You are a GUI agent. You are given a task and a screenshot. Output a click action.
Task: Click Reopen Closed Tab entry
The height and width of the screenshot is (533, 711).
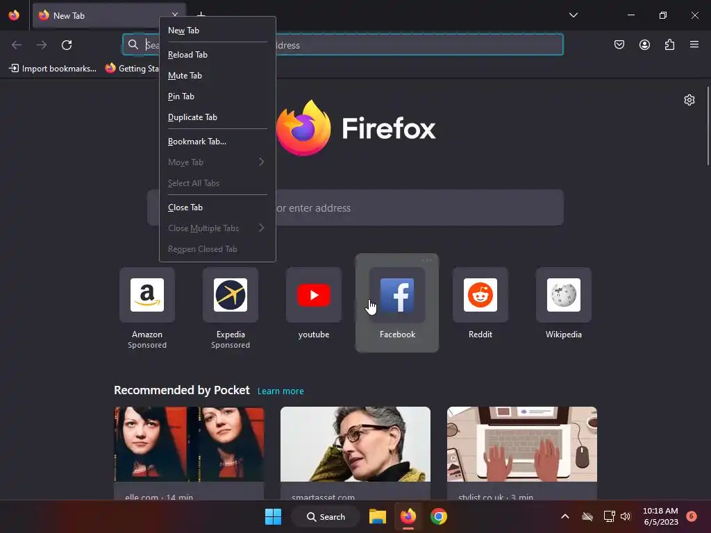click(217, 249)
